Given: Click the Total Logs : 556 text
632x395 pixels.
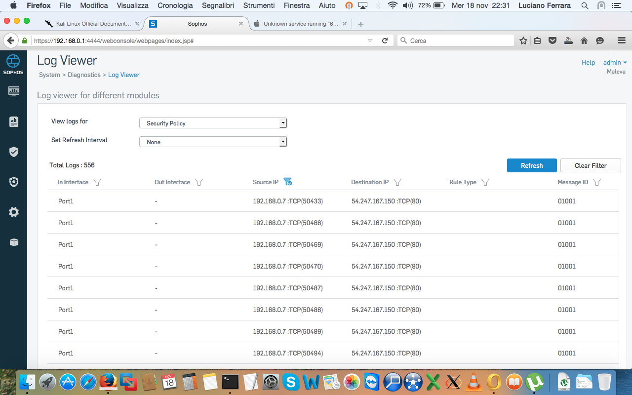Looking at the screenshot, I should click(72, 165).
